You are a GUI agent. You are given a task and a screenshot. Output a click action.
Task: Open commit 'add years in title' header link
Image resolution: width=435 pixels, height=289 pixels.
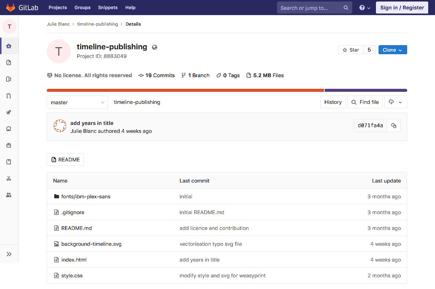pos(92,123)
